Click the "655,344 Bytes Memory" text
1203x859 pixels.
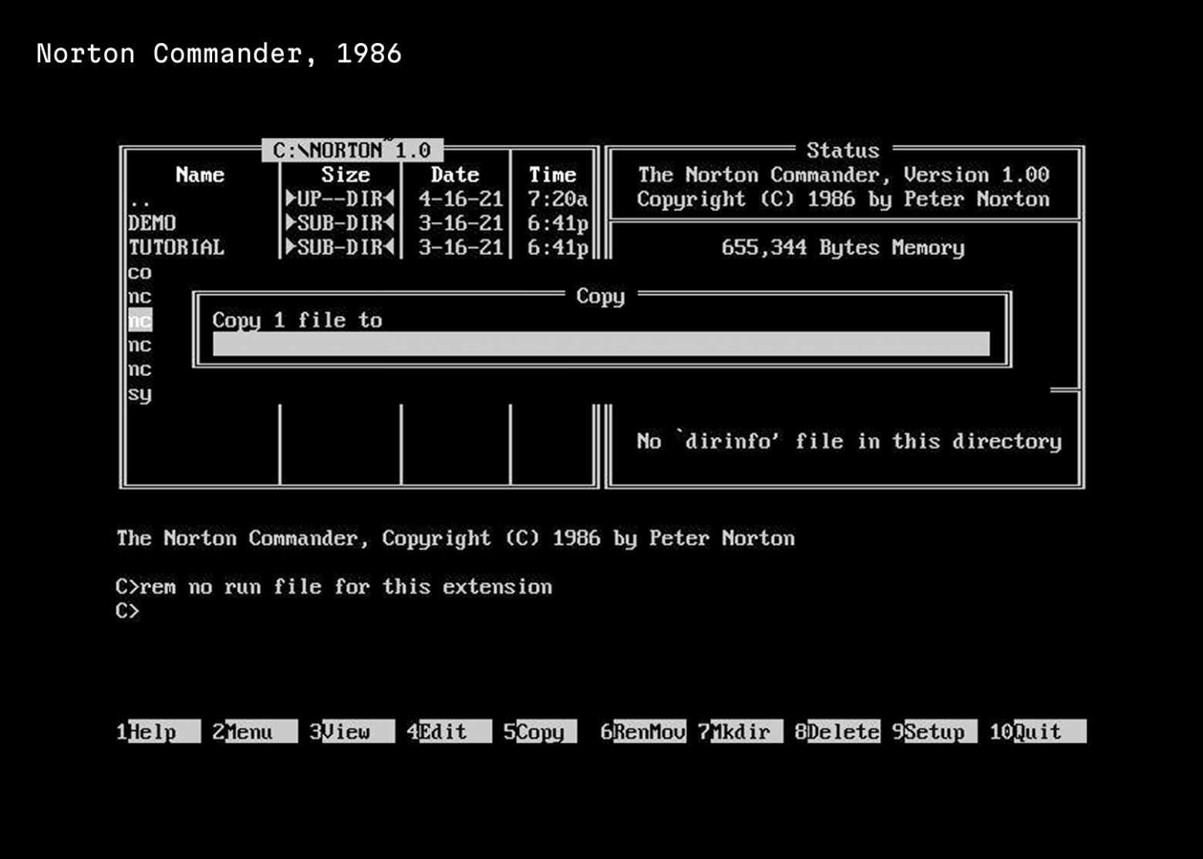click(x=843, y=247)
